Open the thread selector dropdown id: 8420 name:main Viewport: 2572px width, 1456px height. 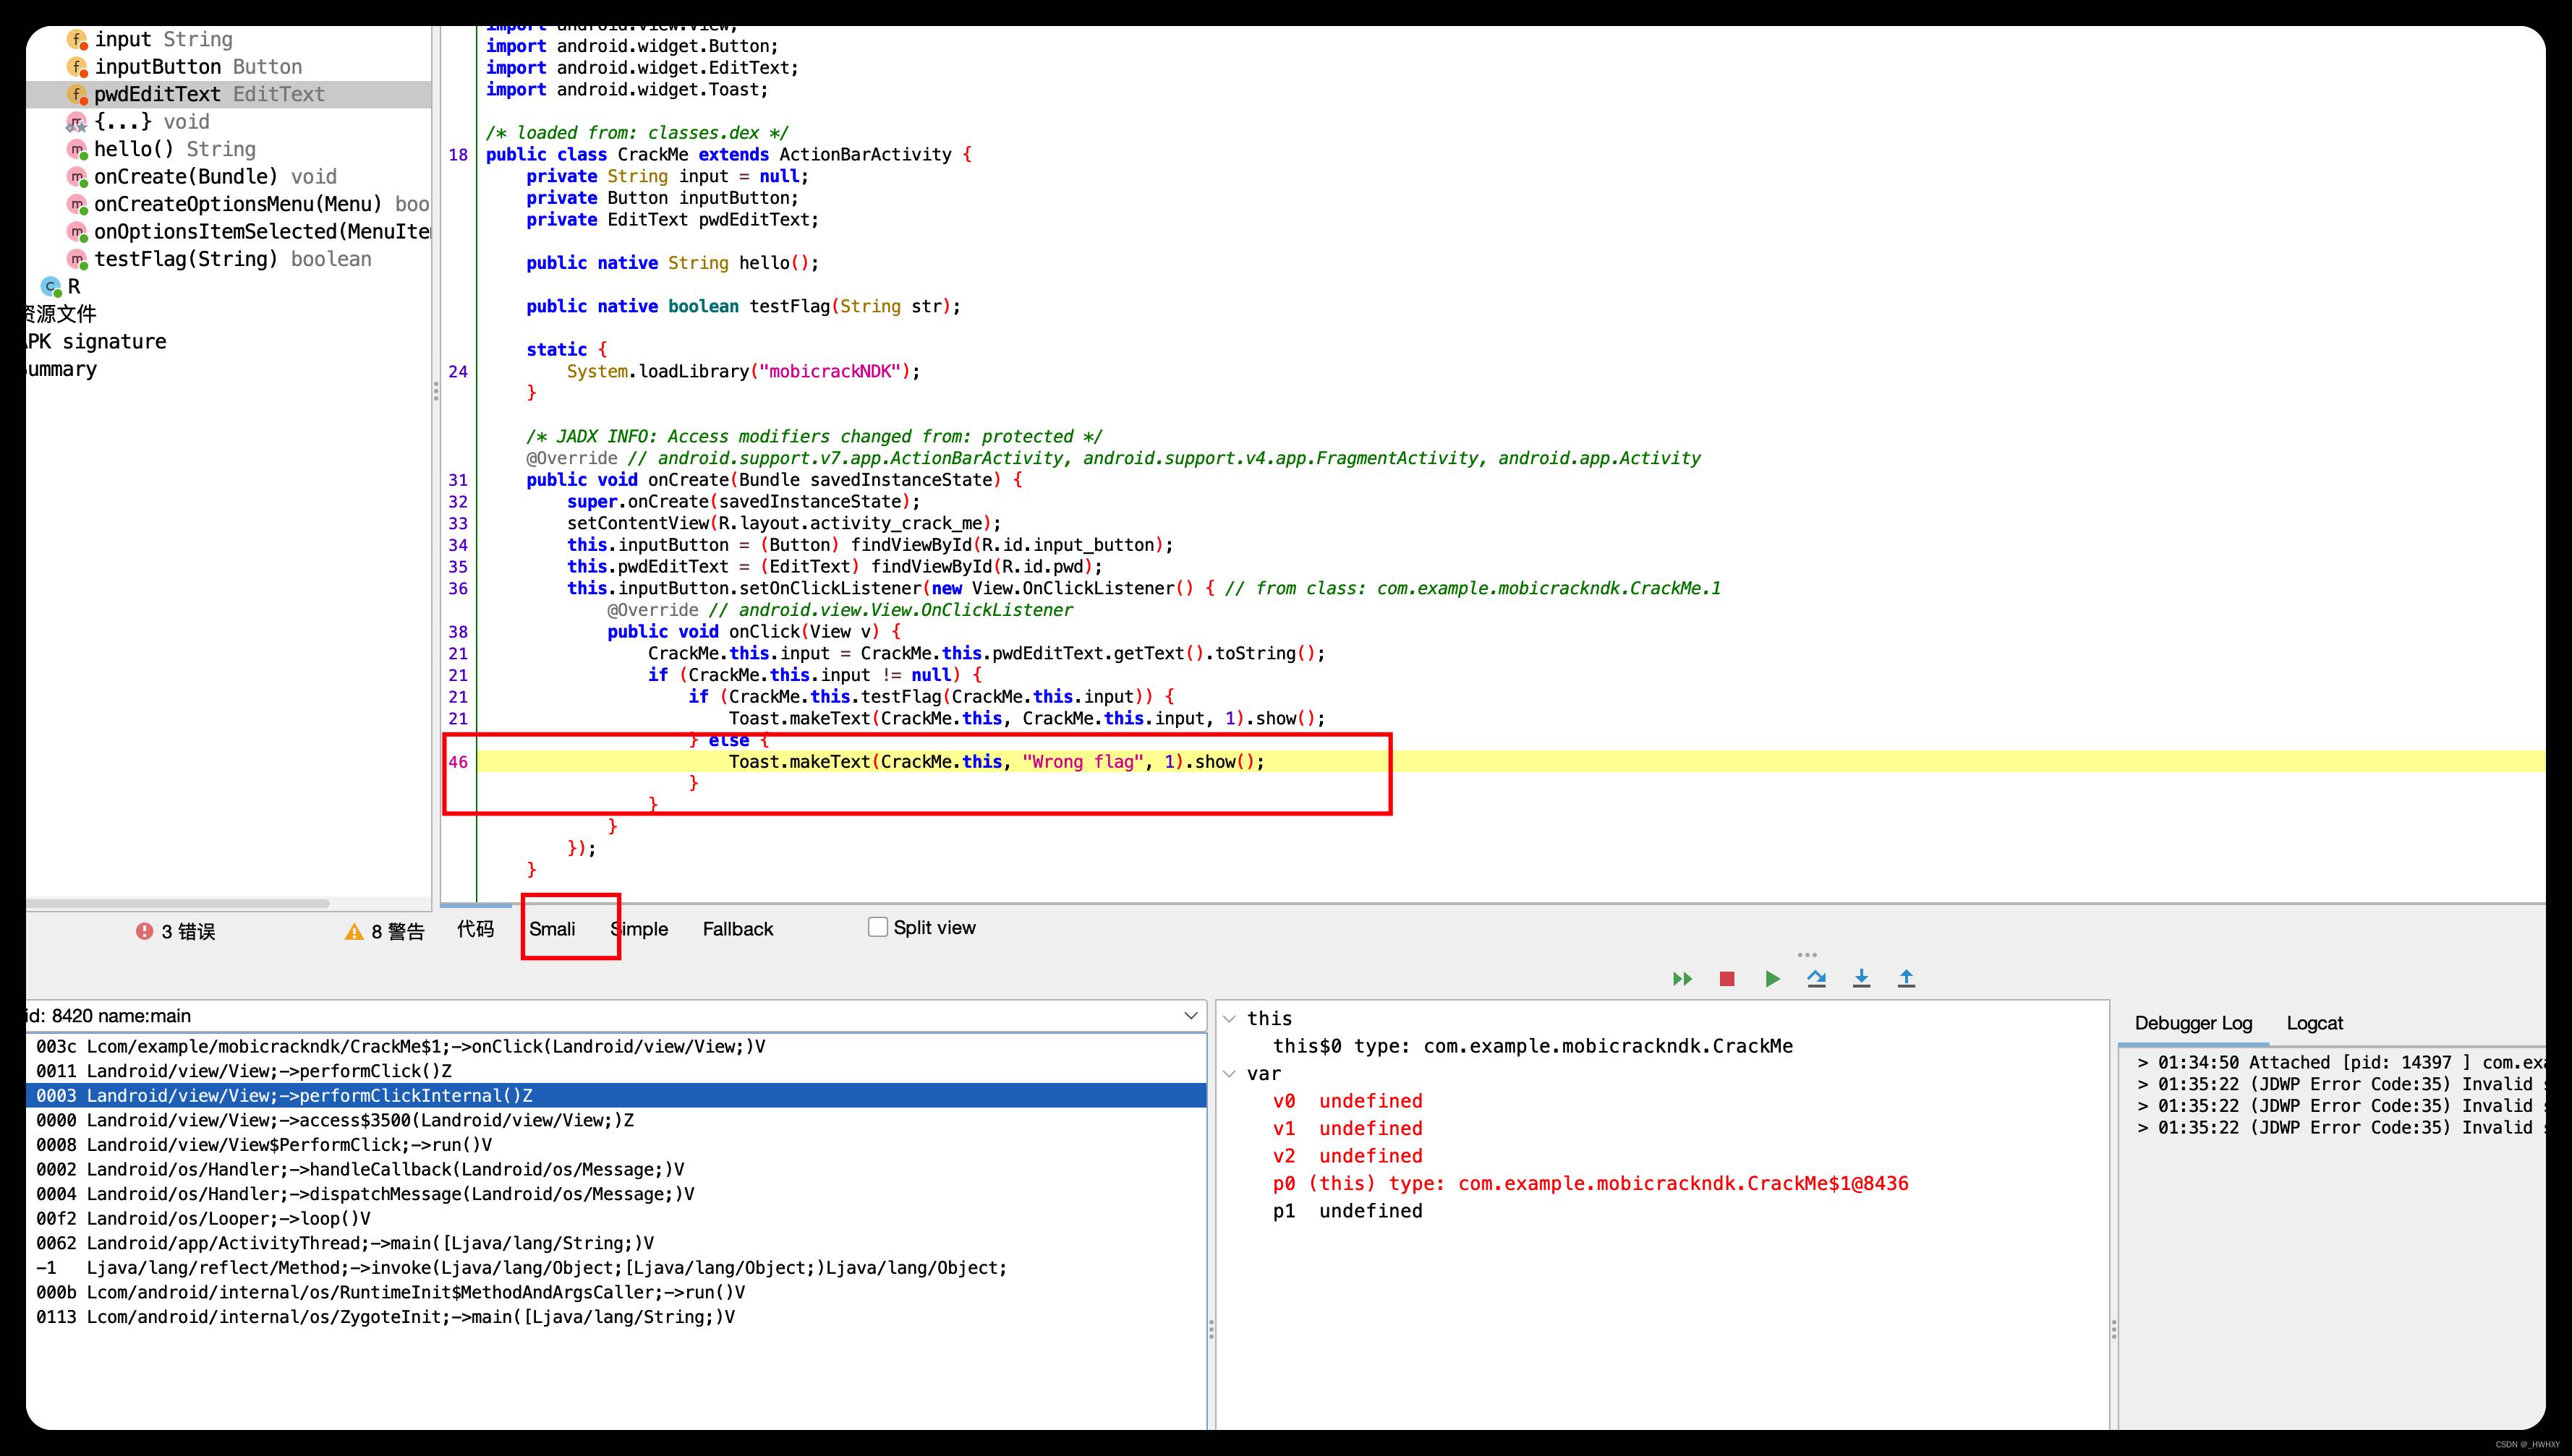click(x=616, y=1016)
